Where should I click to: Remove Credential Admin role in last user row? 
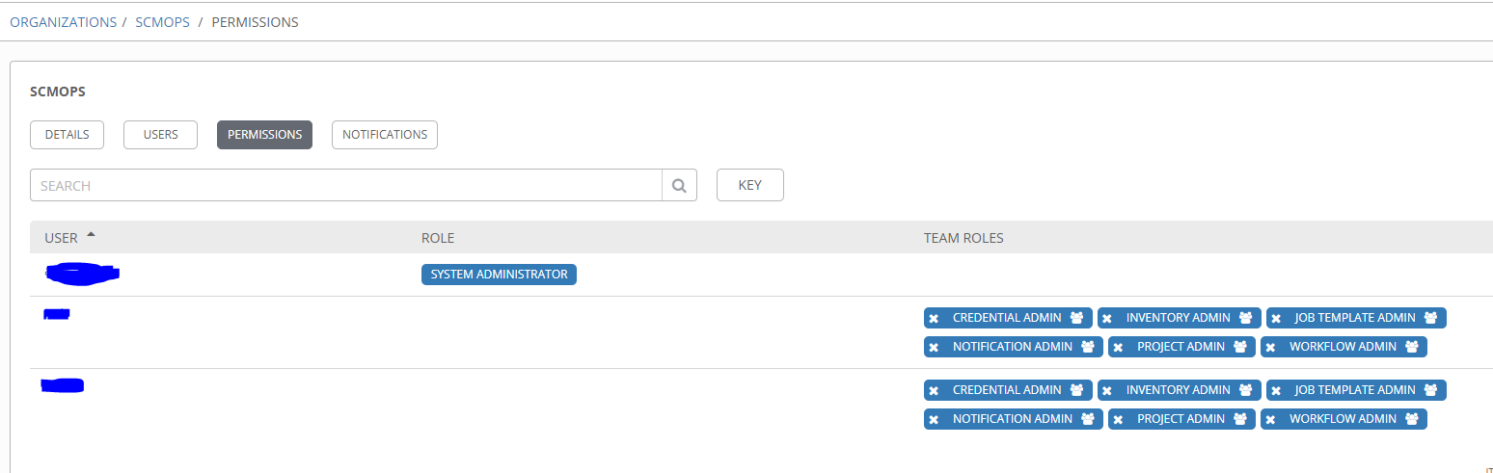point(934,391)
